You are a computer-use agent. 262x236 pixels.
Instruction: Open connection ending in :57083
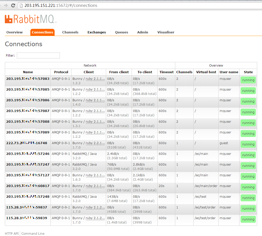(28, 79)
